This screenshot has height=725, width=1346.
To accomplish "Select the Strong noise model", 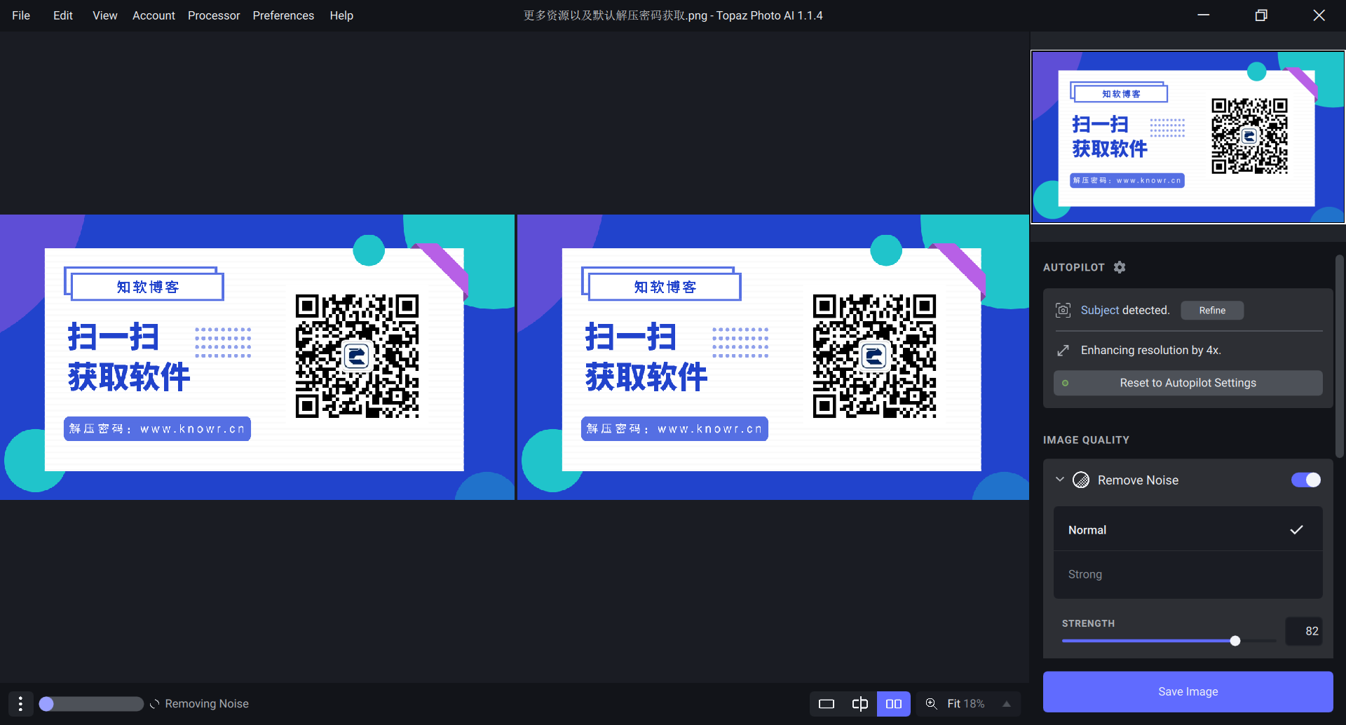I will click(1188, 574).
